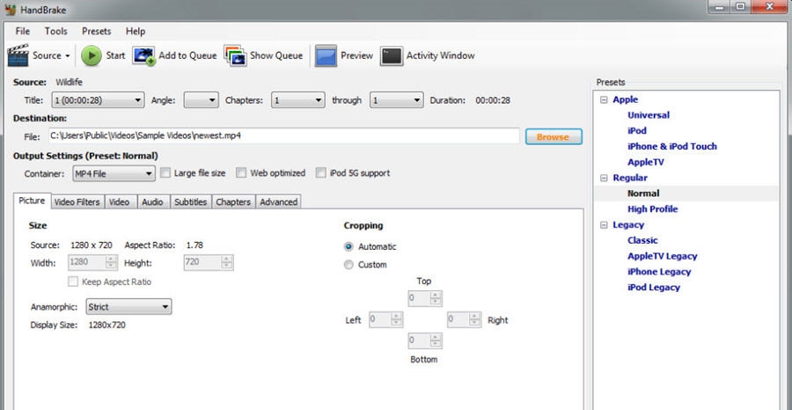Toggle Keep Aspect Ratio checkbox
Screen dimensions: 792x410
73,282
